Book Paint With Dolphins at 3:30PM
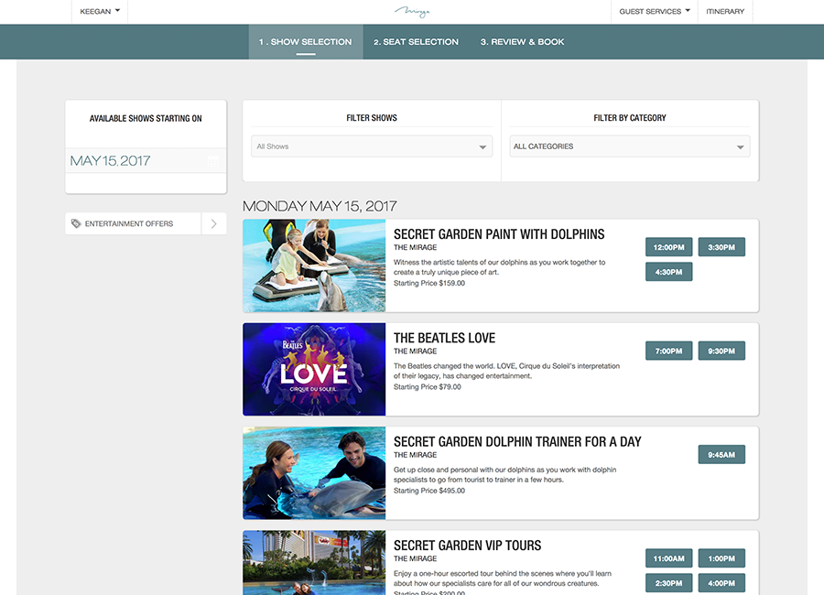824x595 pixels. pos(721,247)
